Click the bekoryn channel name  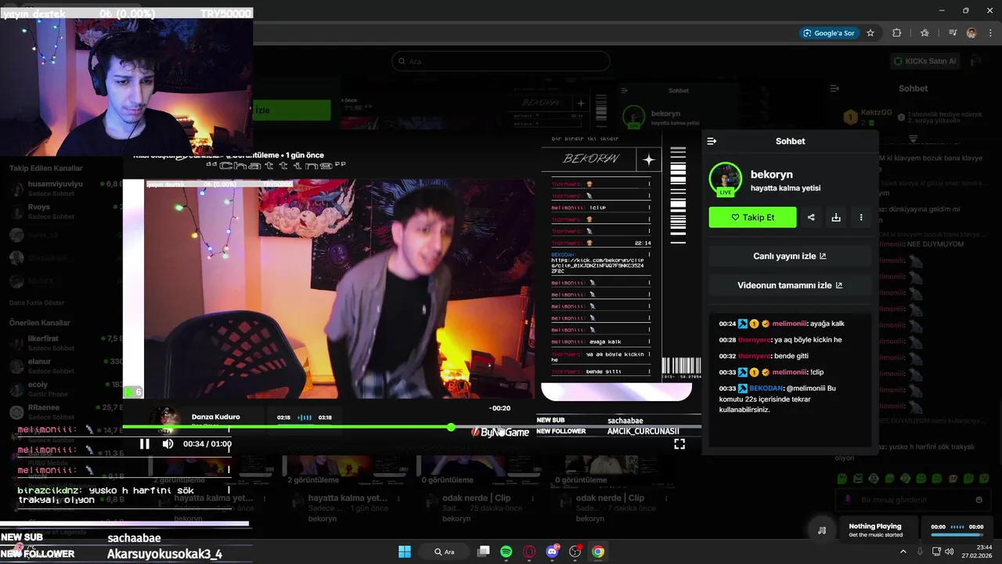(772, 175)
